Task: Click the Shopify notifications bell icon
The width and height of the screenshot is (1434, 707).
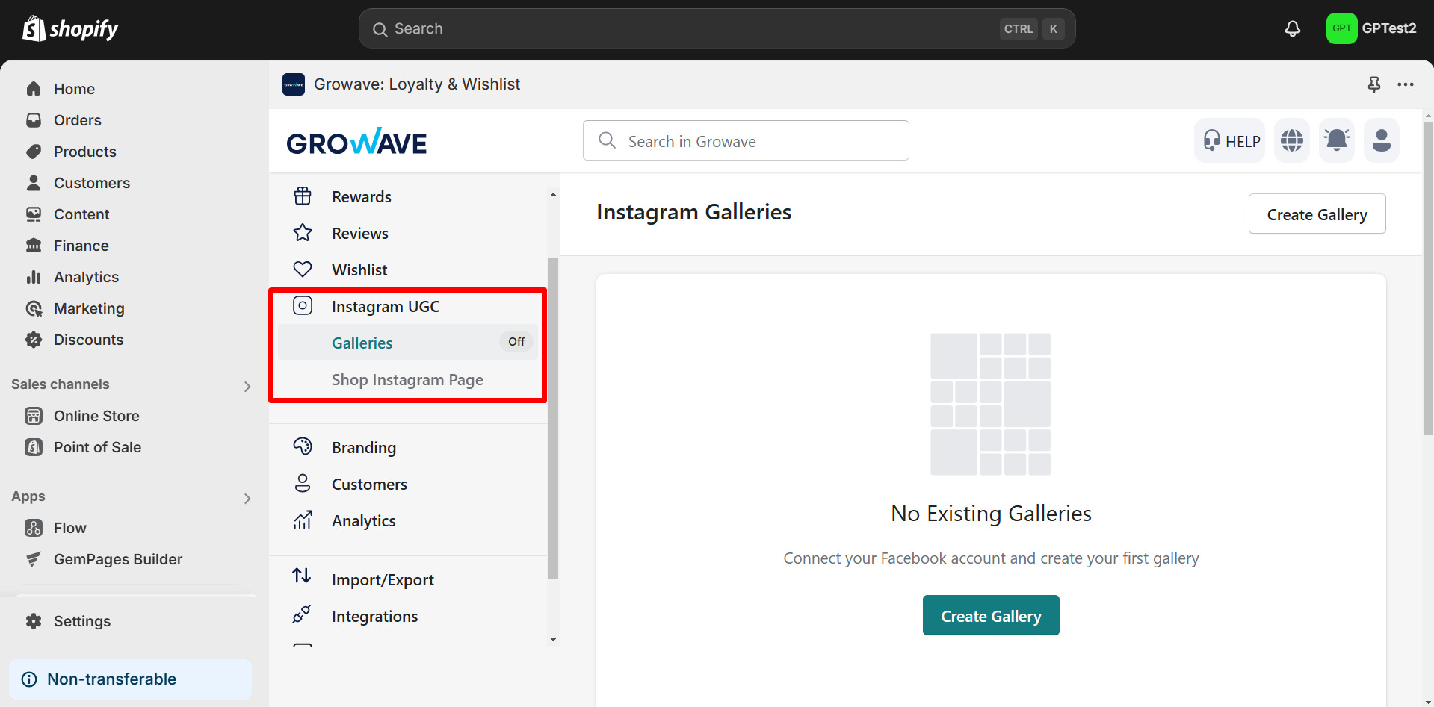Action: 1292,28
